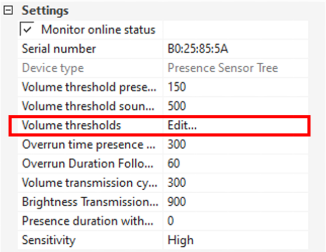
Task: Select the Serial number property label
Action: [59, 49]
